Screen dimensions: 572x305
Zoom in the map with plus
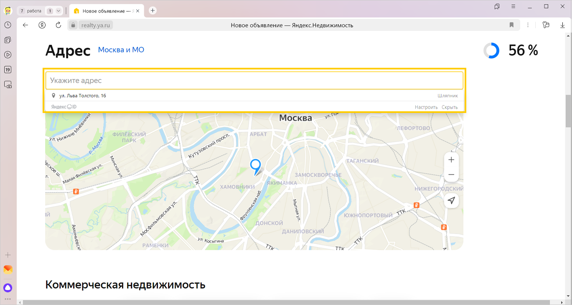point(451,160)
